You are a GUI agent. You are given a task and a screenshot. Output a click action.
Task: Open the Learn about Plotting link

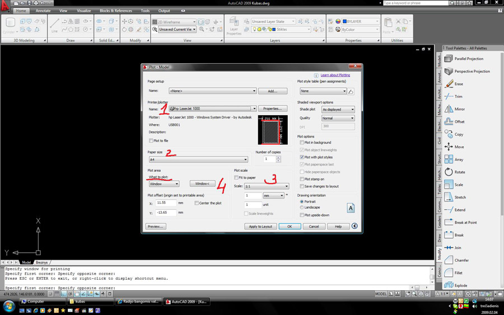(x=335, y=75)
